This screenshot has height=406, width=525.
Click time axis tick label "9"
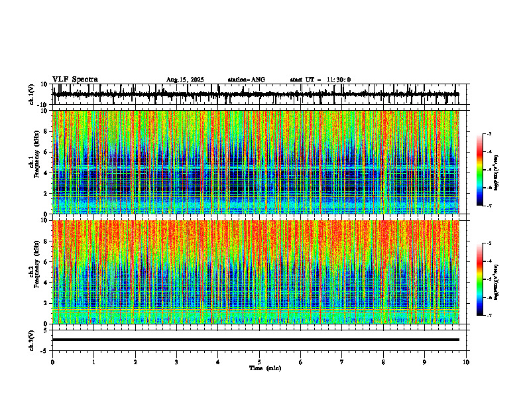pyautogui.click(x=424, y=362)
